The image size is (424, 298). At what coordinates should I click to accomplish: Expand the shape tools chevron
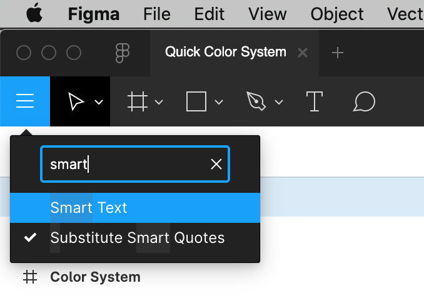[219, 102]
